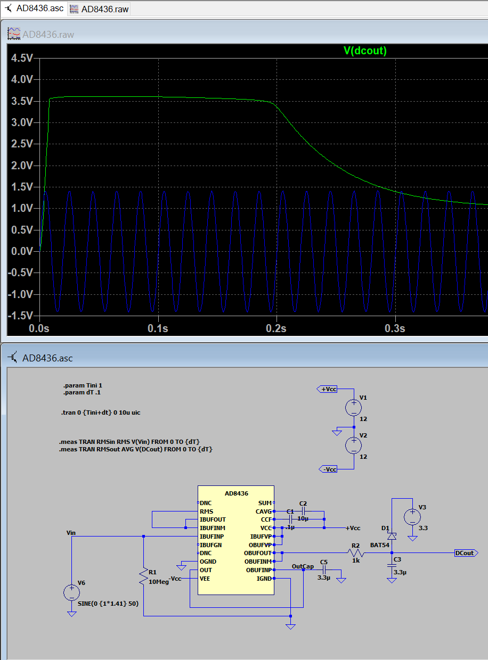Viewport: 488px width, 660px height.
Task: Click the .tran simulation directive
Action: (101, 412)
